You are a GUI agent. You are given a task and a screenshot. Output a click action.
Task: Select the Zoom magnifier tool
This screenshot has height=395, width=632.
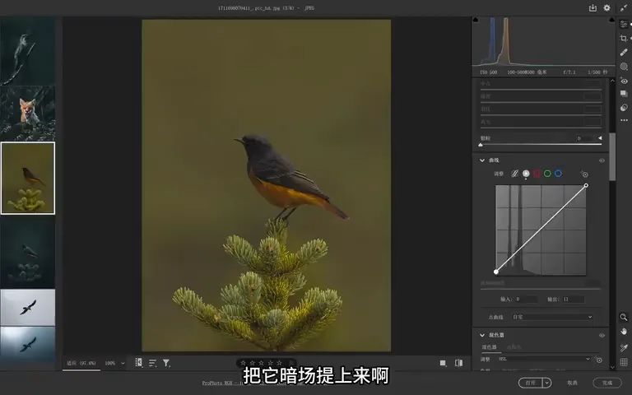(624, 317)
